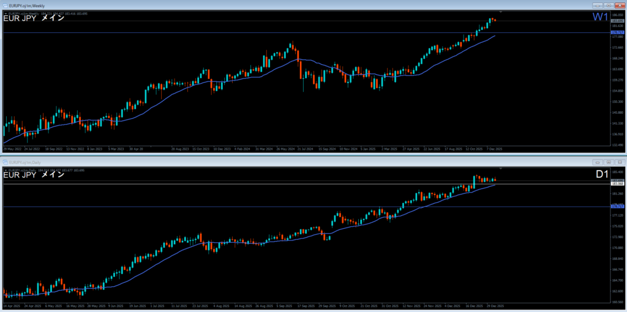The width and height of the screenshot is (627, 312).
Task: Click the EUR JPY メイン label on the Weekly chart
Action: [x=34, y=18]
